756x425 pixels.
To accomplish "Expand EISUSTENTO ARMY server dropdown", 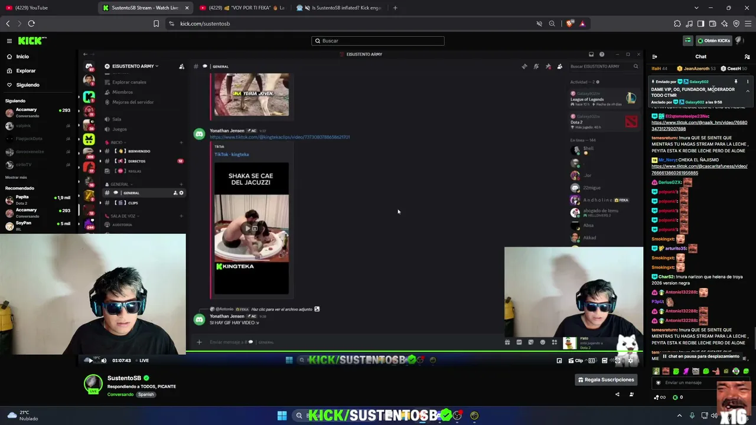I will [132, 66].
